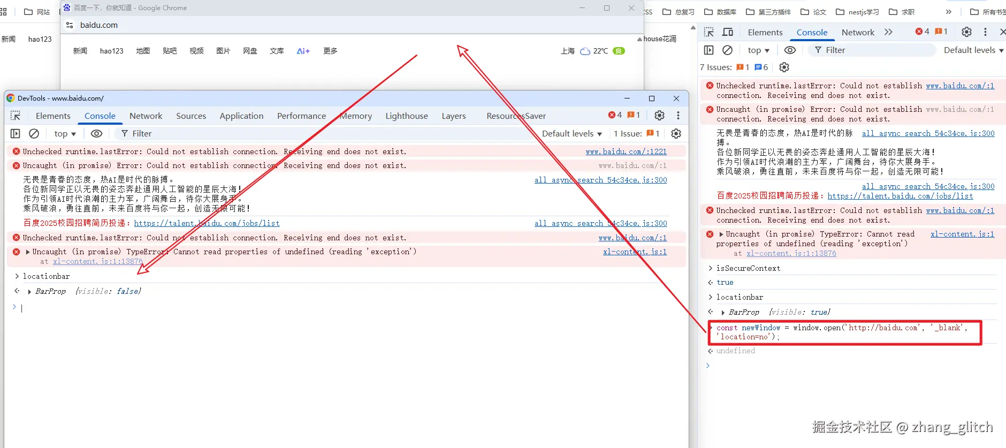
Task: Click right panel warning count badge
Action: click(941, 32)
